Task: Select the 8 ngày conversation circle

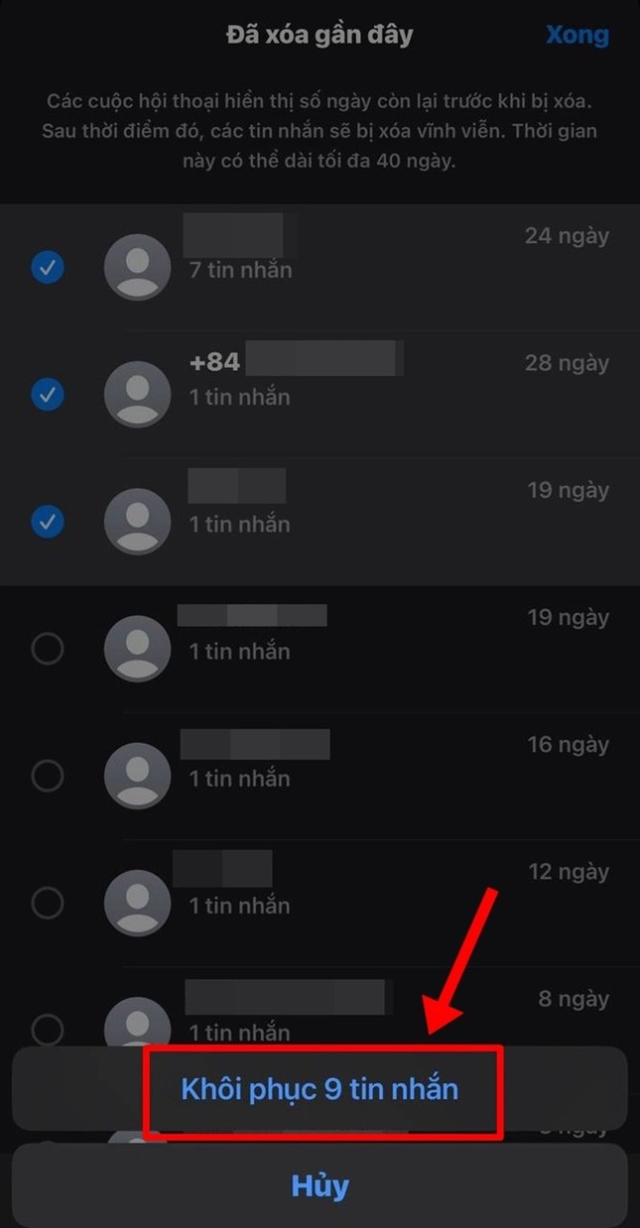Action: [48, 1030]
